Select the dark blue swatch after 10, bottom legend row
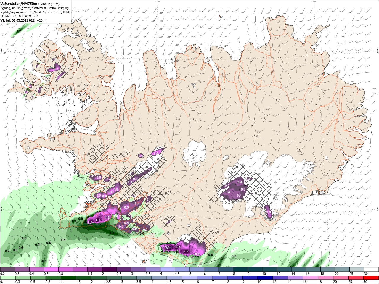The height and width of the screenshot is (284, 379). tap(265, 278)
